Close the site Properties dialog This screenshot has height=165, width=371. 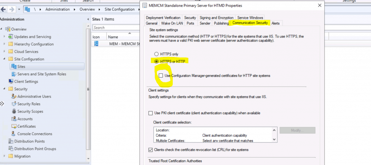click(x=320, y=5)
